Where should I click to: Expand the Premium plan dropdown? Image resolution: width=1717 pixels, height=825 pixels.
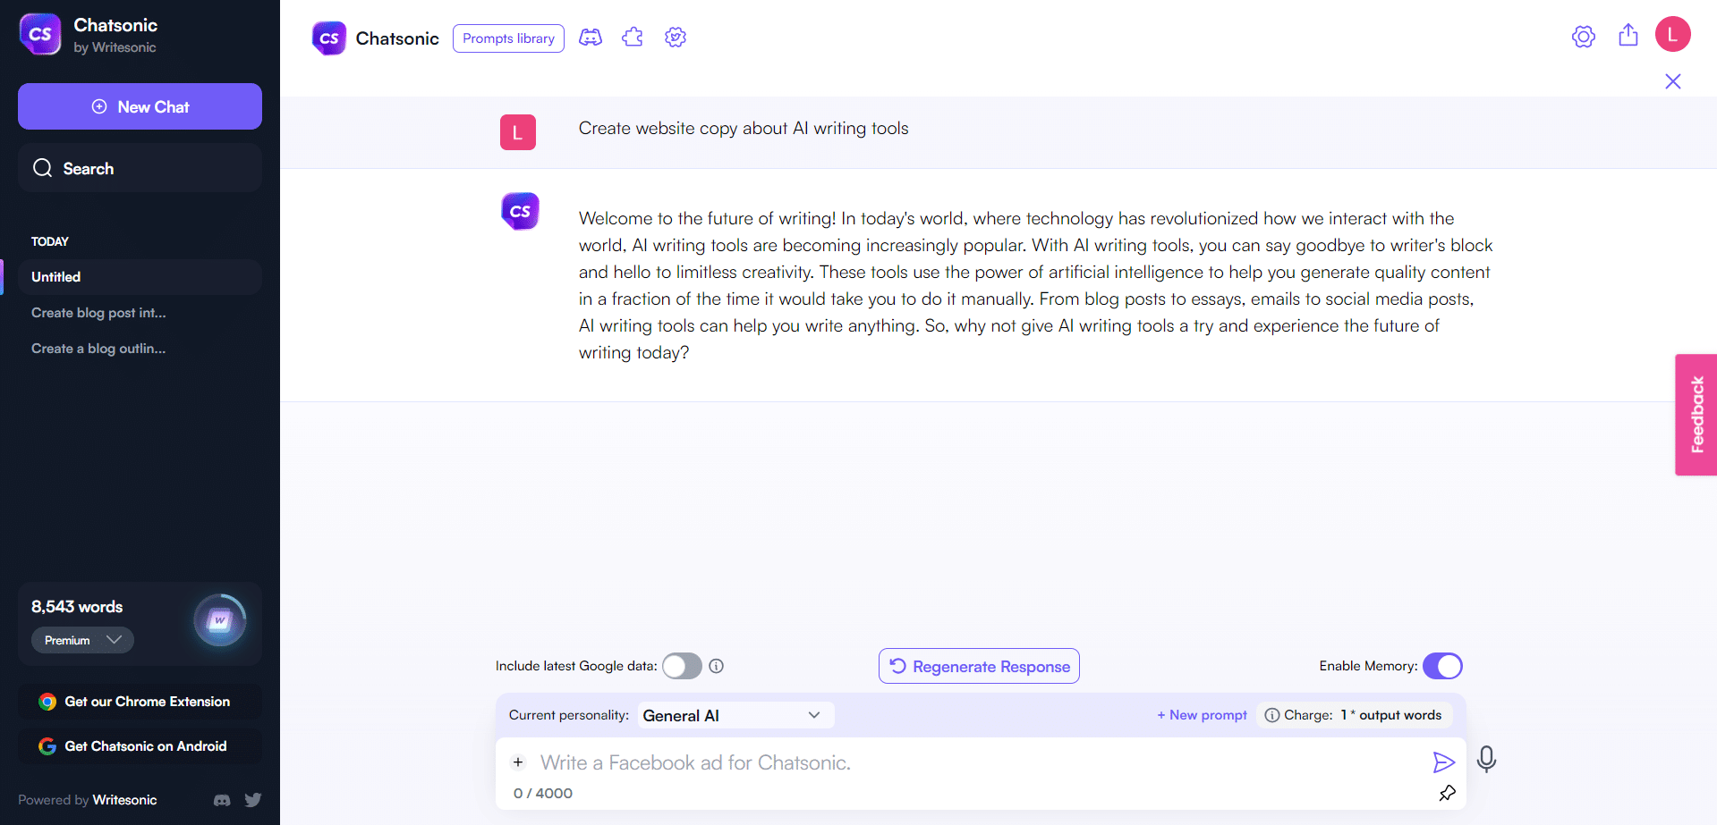point(82,640)
